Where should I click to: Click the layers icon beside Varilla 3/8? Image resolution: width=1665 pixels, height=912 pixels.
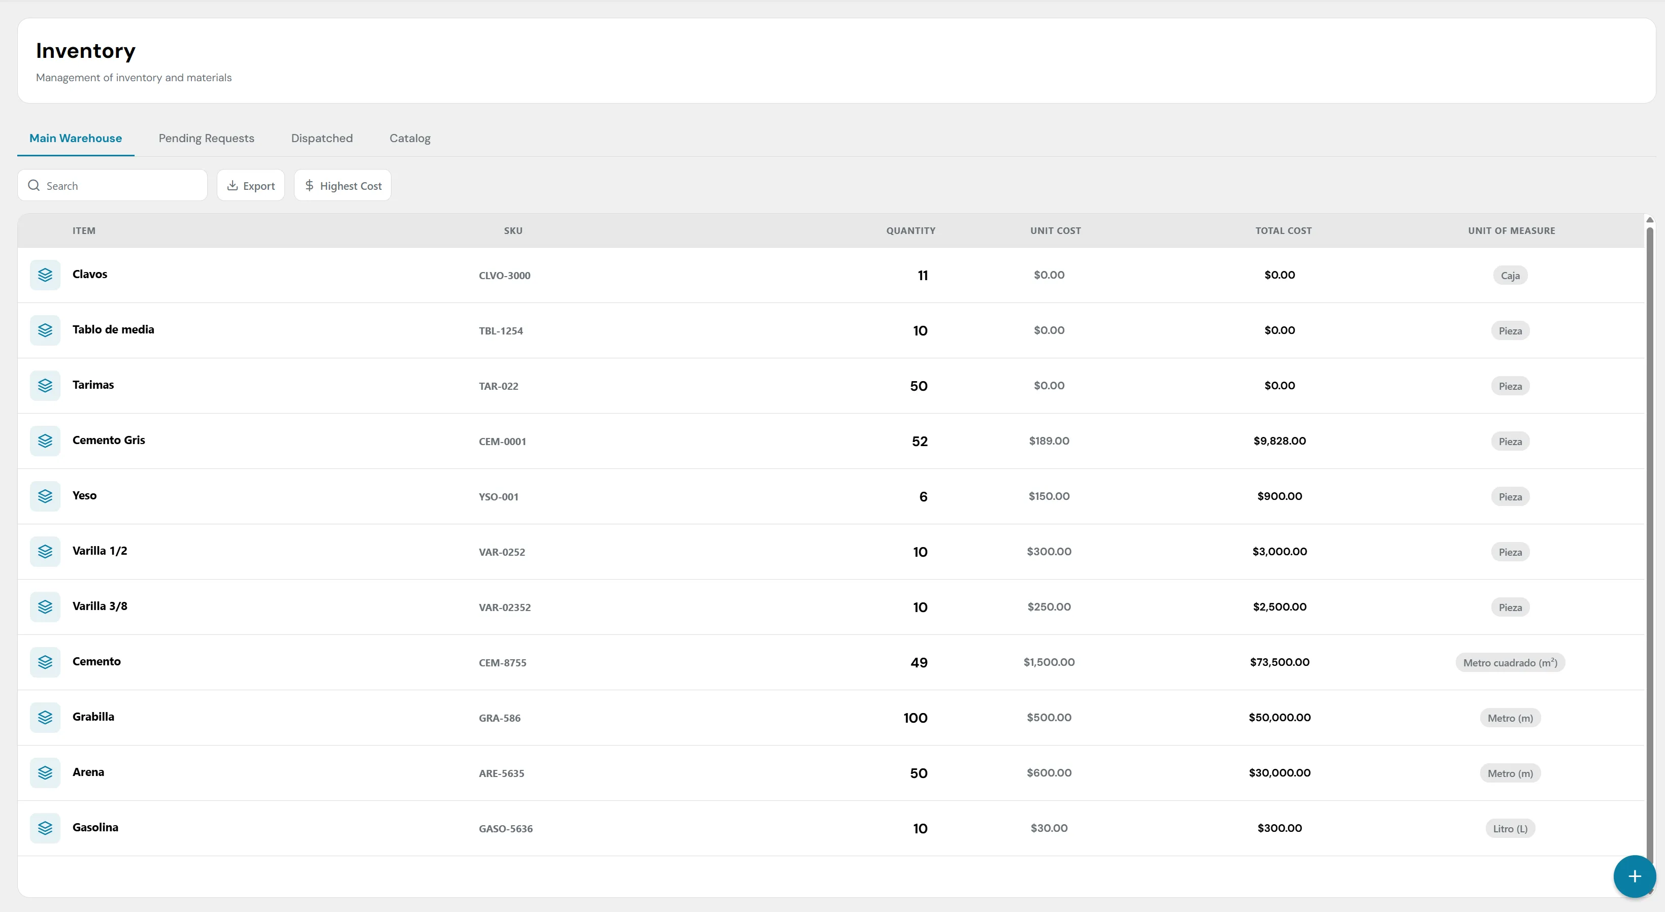coord(45,607)
